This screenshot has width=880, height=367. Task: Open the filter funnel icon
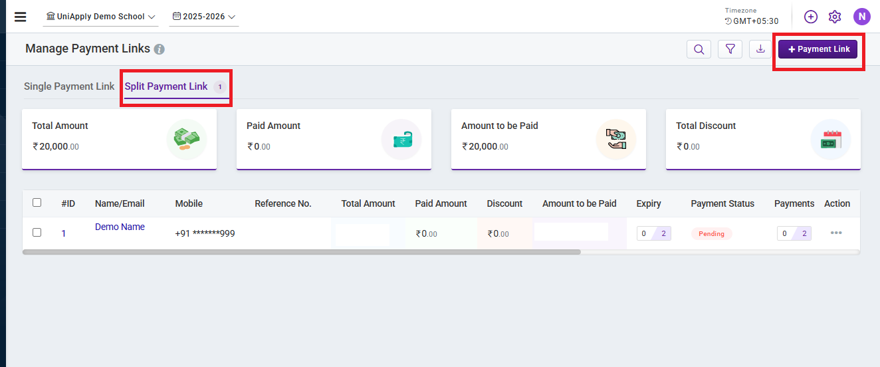point(730,49)
